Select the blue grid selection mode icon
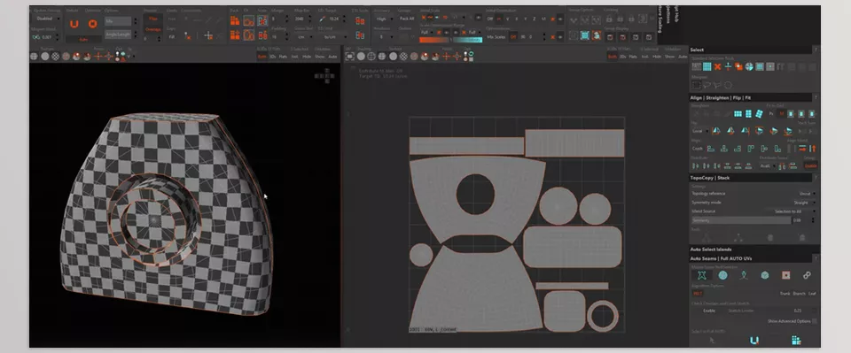 (707, 66)
